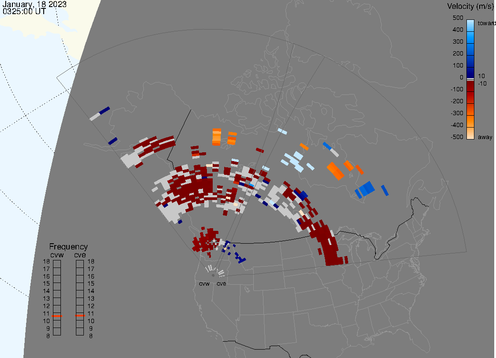Image resolution: width=496 pixels, height=358 pixels.
Task: Select the dark navy colorbar segment above zero
Action: coord(470,72)
